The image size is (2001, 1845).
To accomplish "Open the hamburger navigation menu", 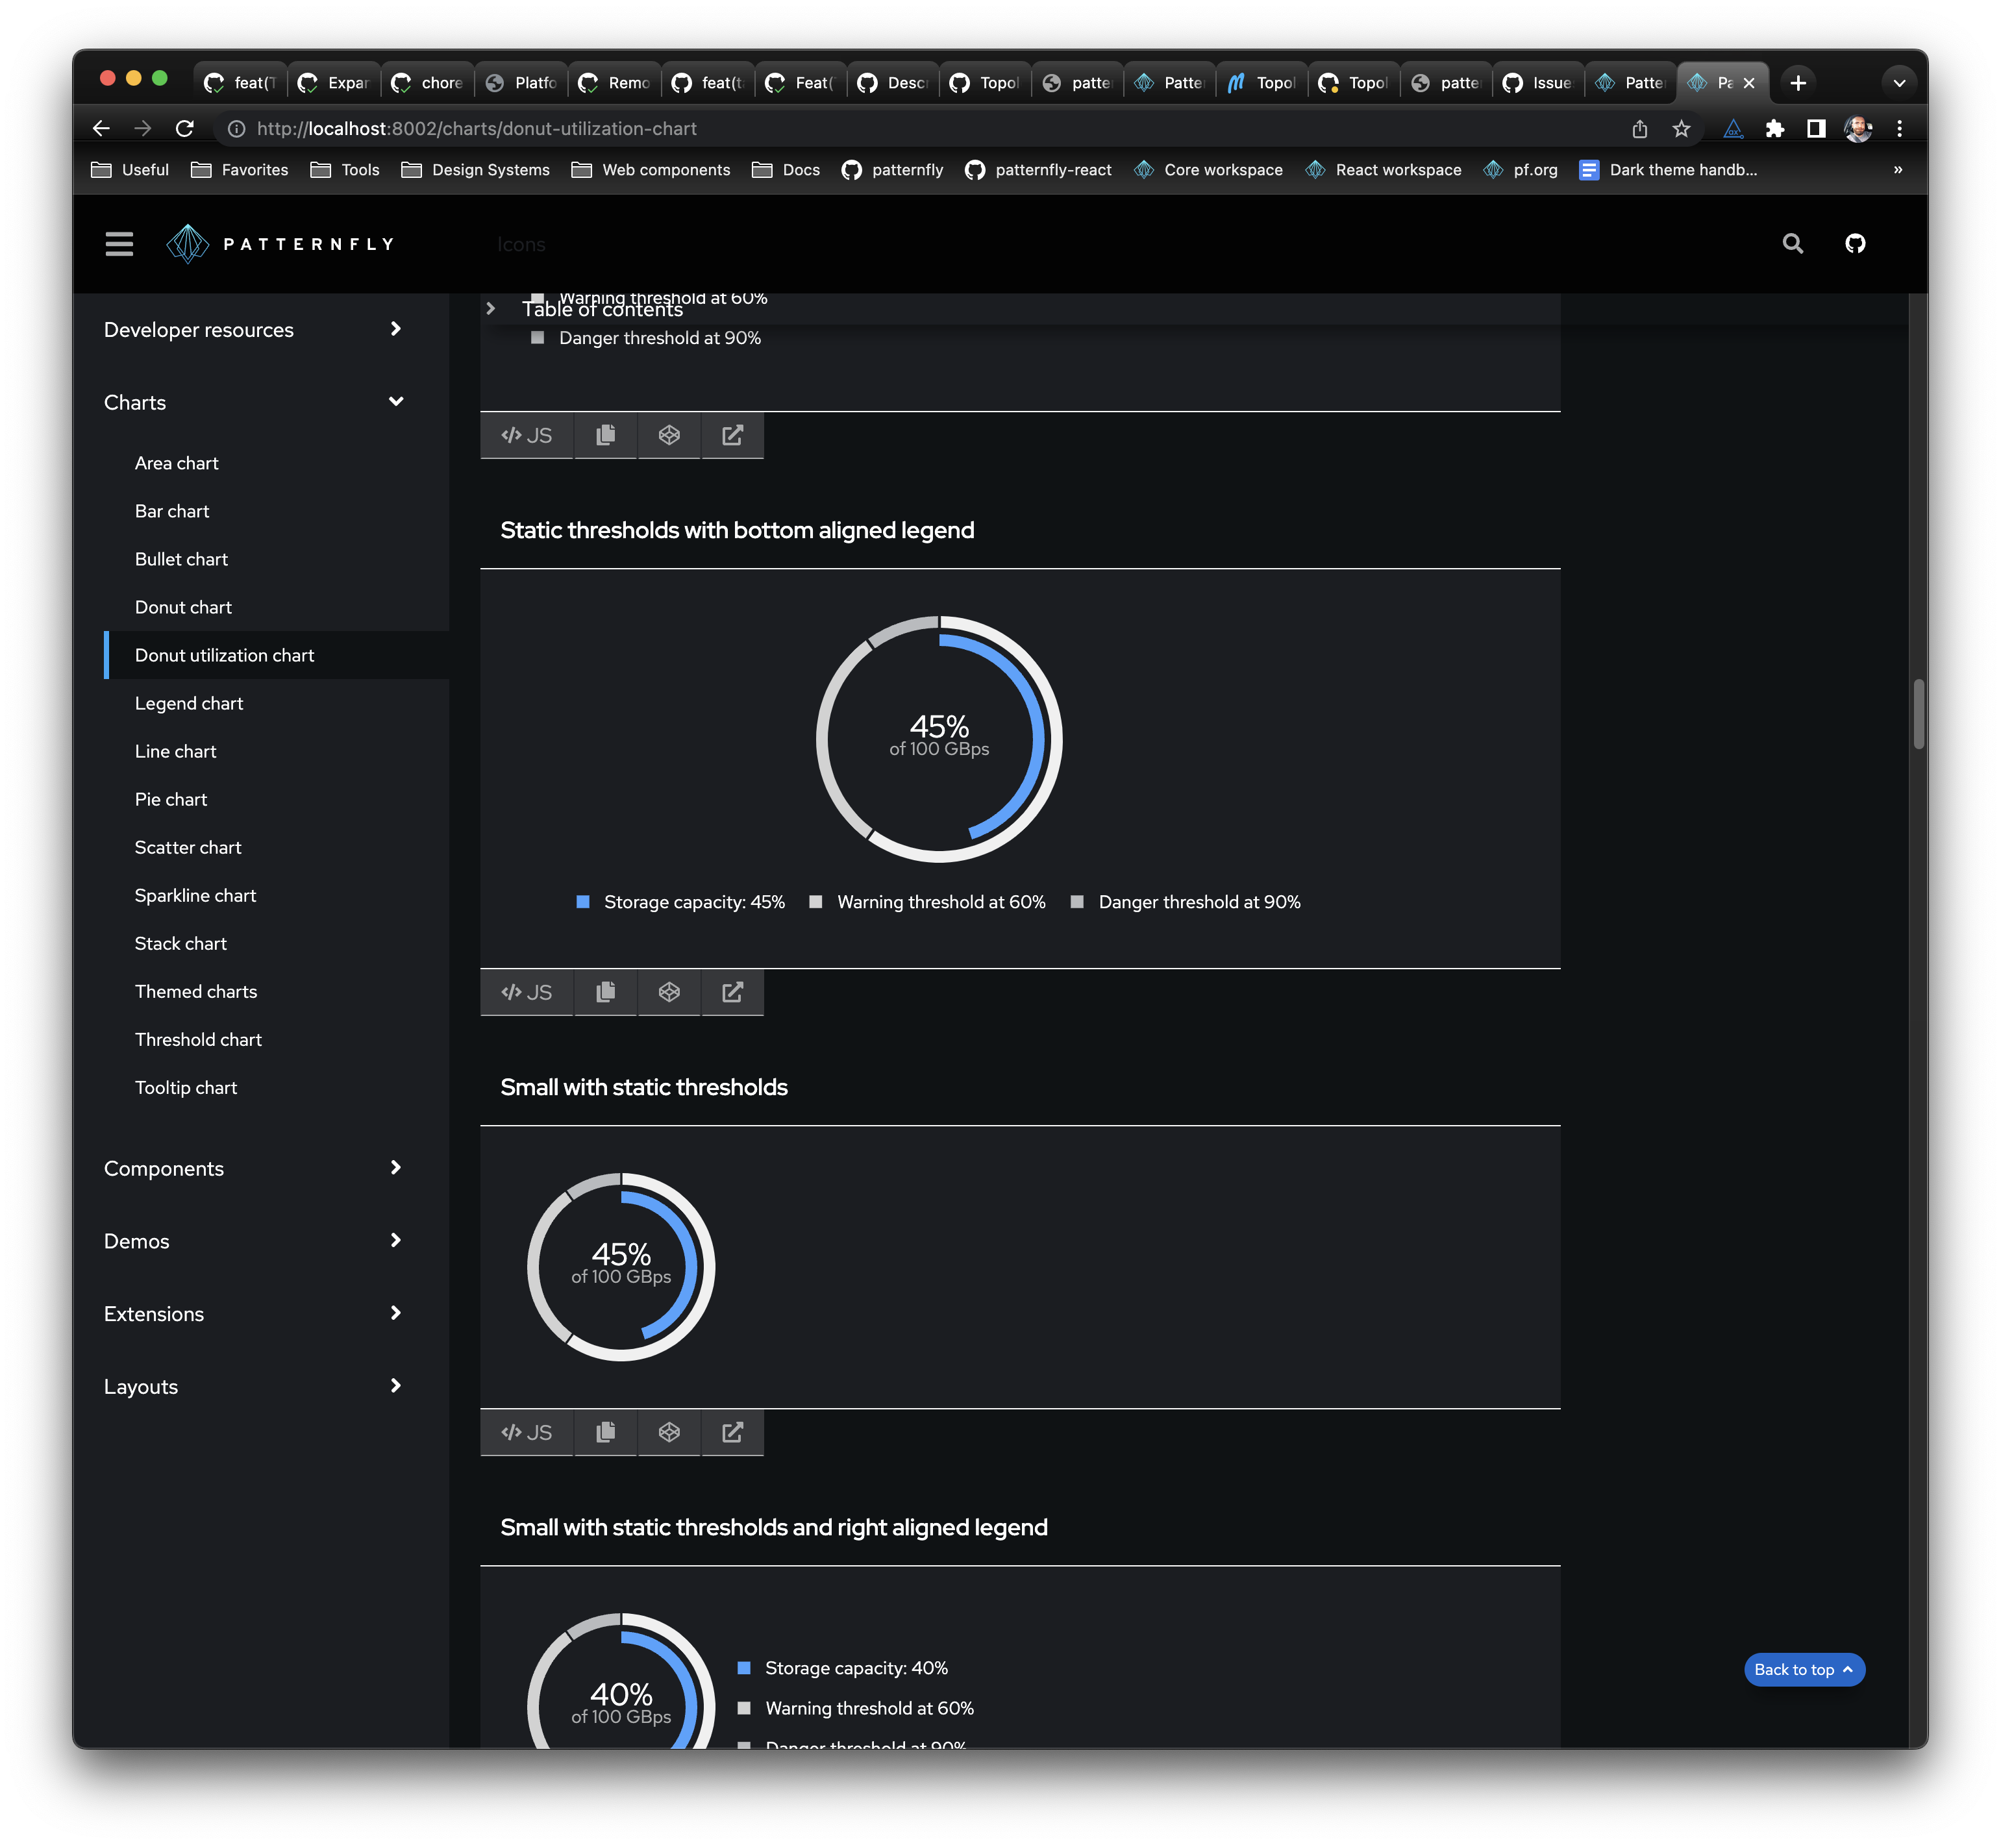I will [x=119, y=243].
